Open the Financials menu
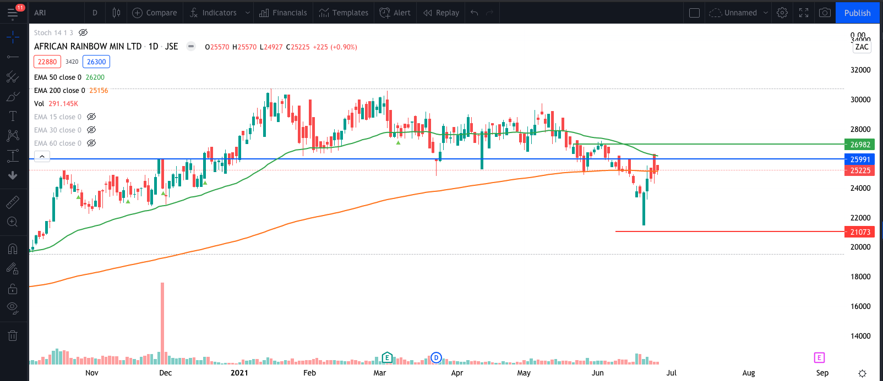The image size is (883, 381). coord(283,13)
